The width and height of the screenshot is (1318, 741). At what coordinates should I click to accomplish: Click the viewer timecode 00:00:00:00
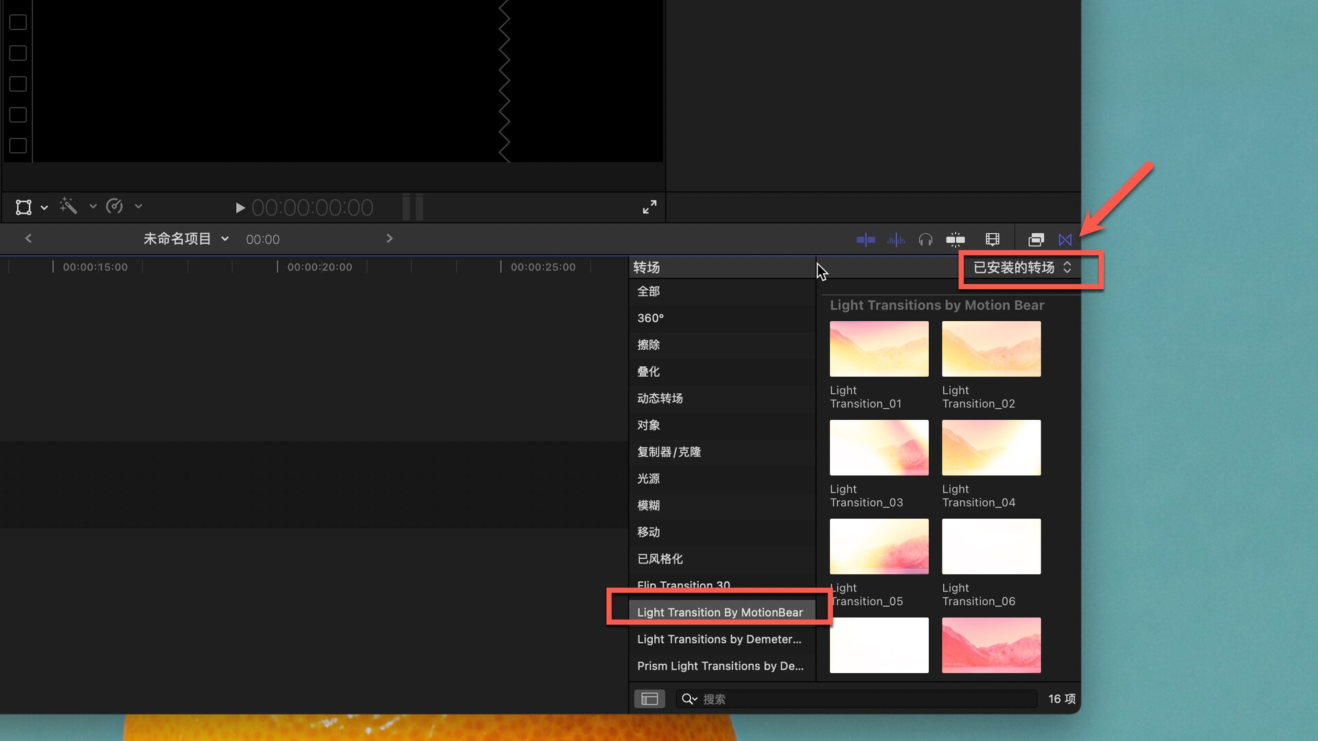pos(312,207)
